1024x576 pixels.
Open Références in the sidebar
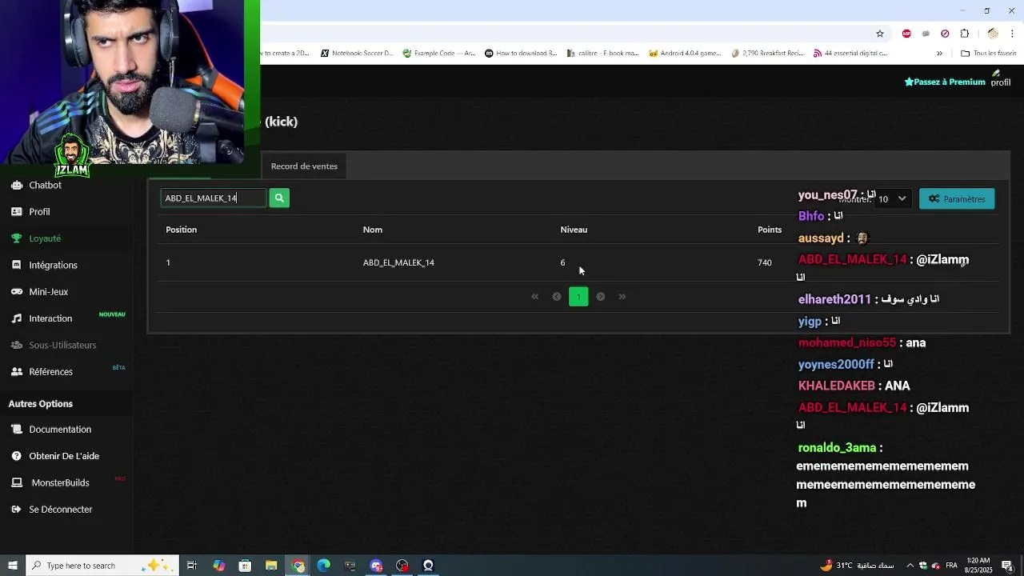point(50,371)
